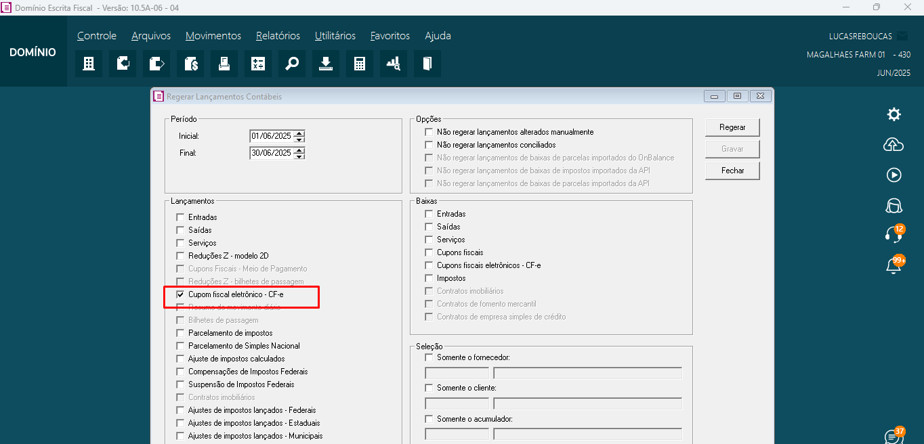Image resolution: width=924 pixels, height=444 pixels.
Task: Check Não regerar lançamentos conciliados
Action: tap(429, 145)
